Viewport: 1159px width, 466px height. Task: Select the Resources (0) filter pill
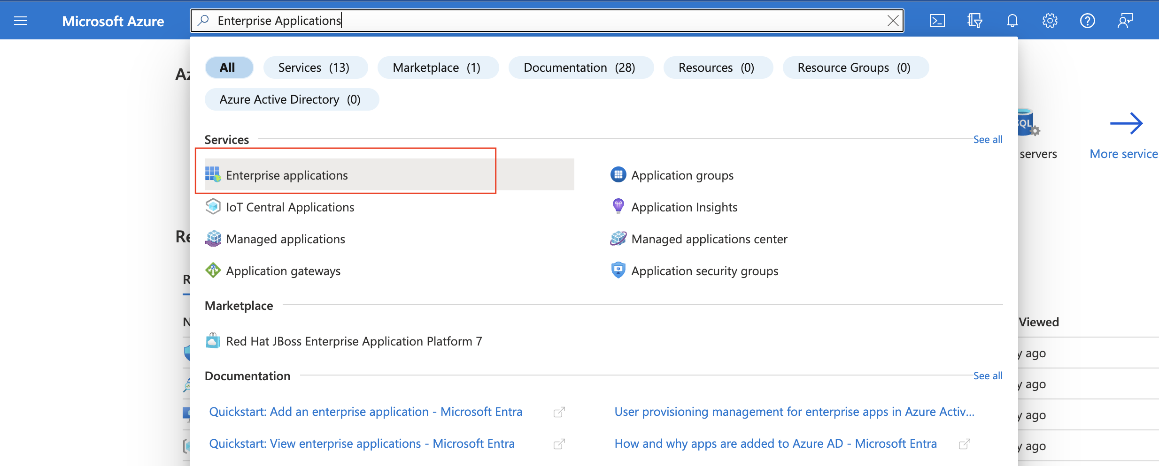(718, 68)
